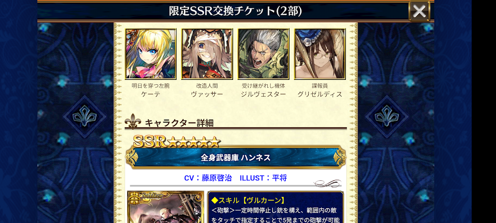Click the SSR five-star rarity badge
This screenshot has width=496, height=223.
176,142
